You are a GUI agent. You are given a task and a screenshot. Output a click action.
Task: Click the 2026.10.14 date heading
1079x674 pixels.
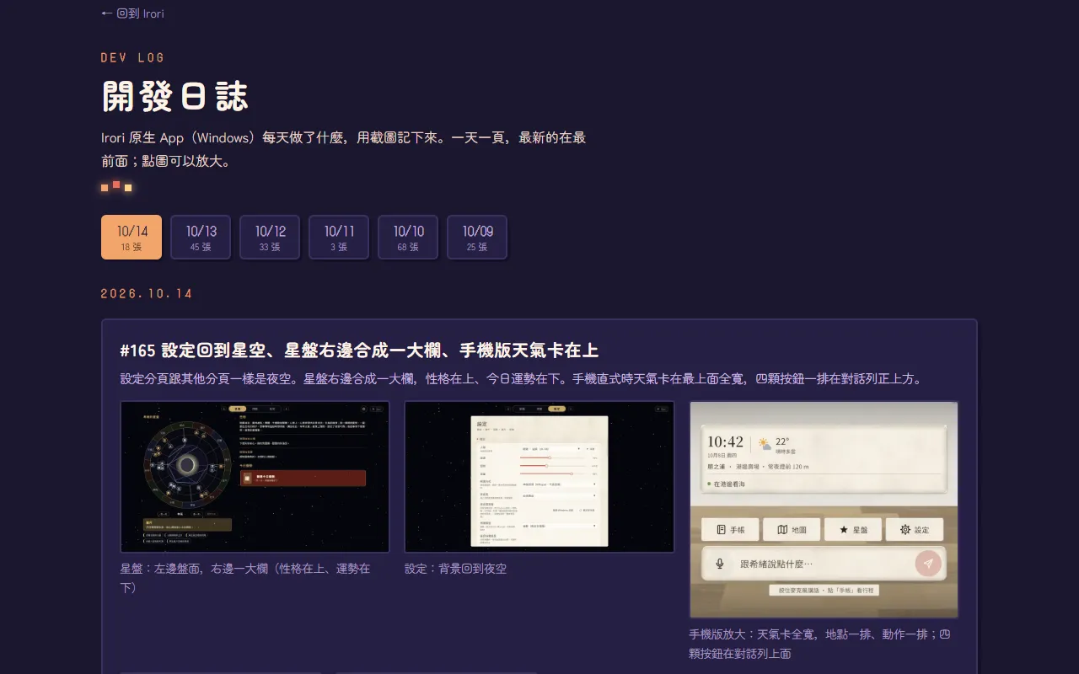pyautogui.click(x=147, y=294)
